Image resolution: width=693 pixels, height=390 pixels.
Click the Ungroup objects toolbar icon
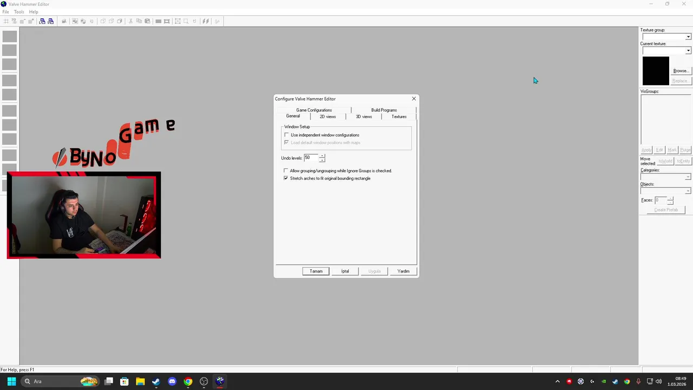83,21
